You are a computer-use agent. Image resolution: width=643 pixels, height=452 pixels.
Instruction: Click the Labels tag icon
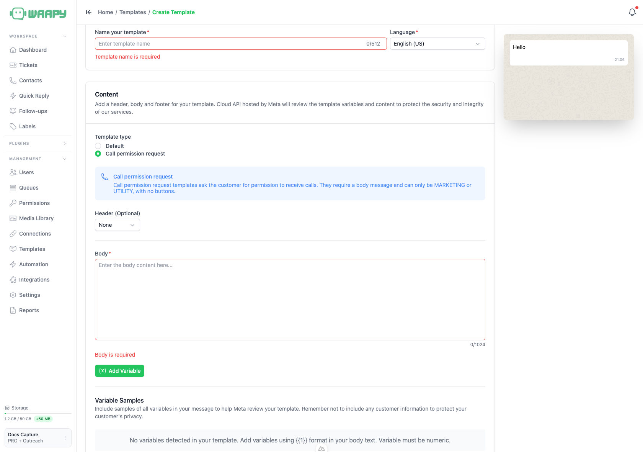(x=13, y=126)
